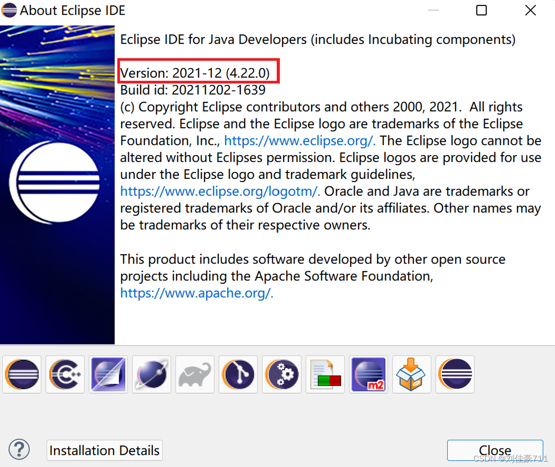Select the gears plug-in feature icon
Screen dimensions: 555x467
tap(282, 374)
